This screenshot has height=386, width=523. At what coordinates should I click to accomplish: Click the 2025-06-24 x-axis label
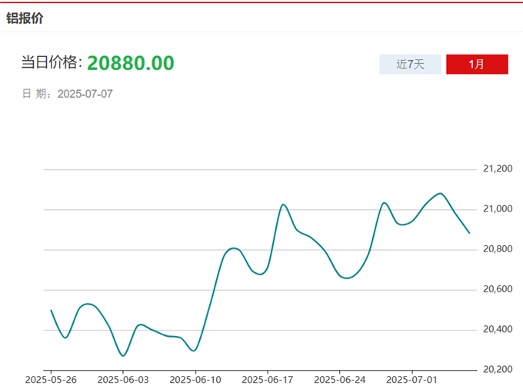(340, 379)
